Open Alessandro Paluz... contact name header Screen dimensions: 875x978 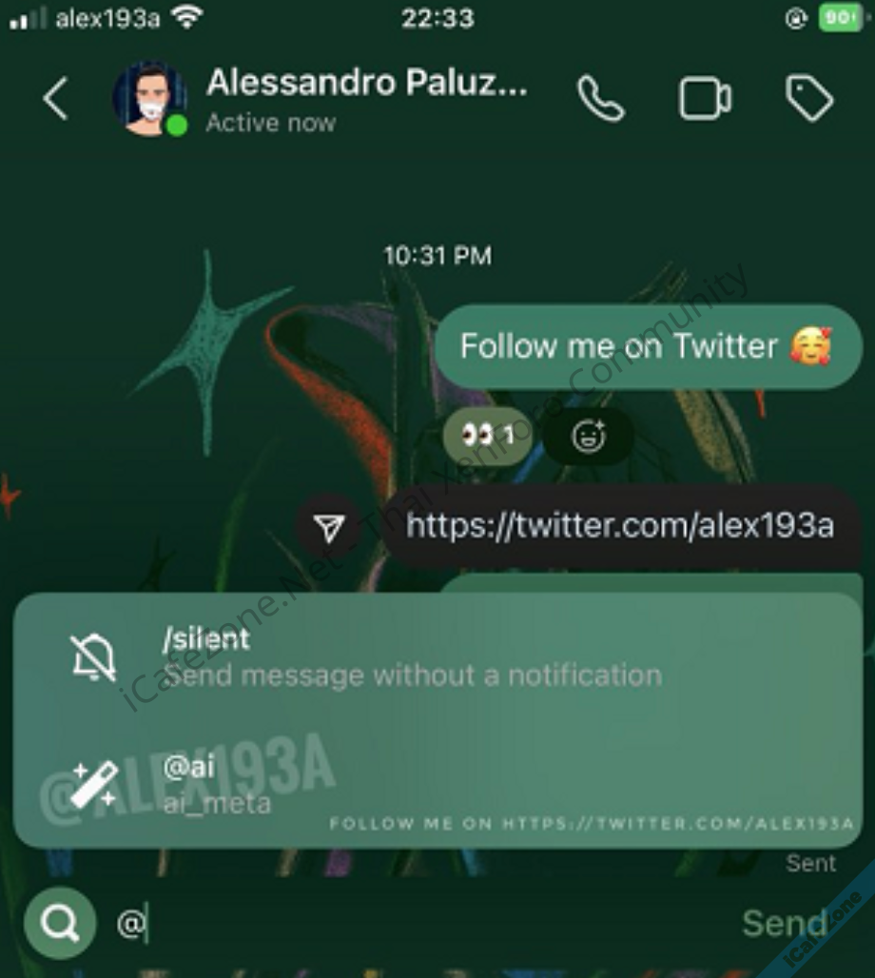click(367, 83)
